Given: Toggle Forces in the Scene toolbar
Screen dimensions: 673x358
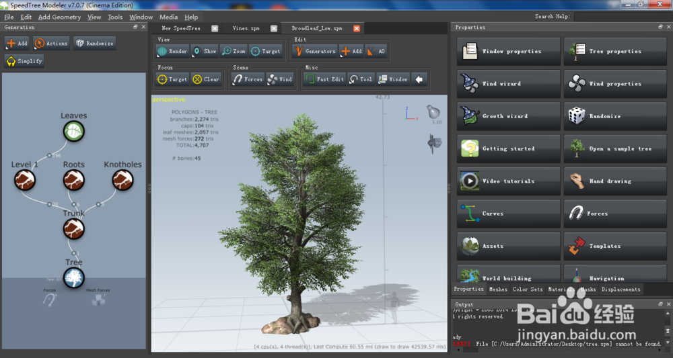Looking at the screenshot, I should coord(248,79).
